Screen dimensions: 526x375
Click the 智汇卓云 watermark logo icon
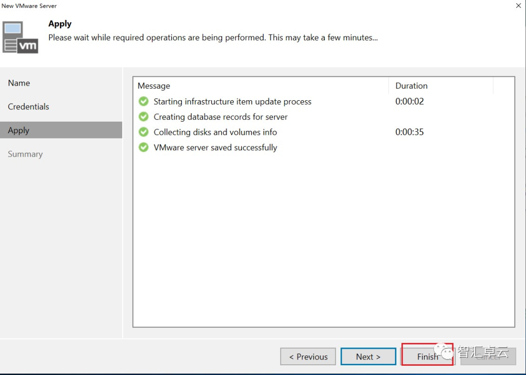tap(444, 351)
